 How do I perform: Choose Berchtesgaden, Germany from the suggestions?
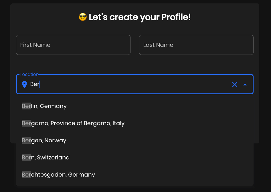click(58, 175)
